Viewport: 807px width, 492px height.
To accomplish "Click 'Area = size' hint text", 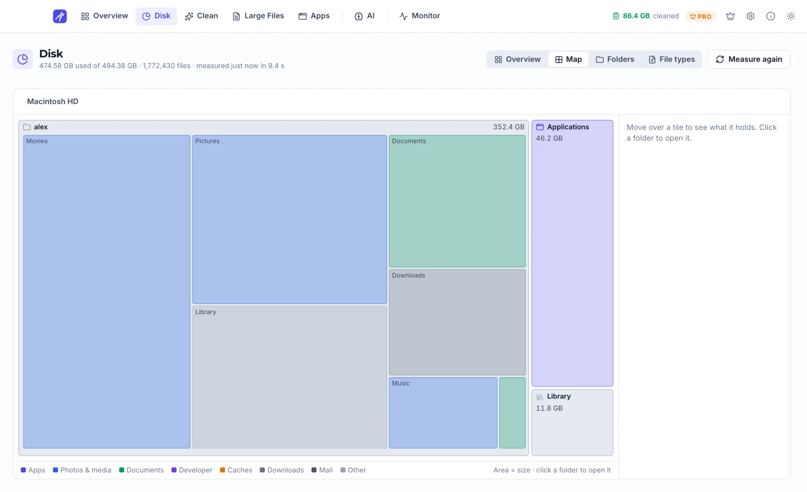I will pyautogui.click(x=552, y=470).
